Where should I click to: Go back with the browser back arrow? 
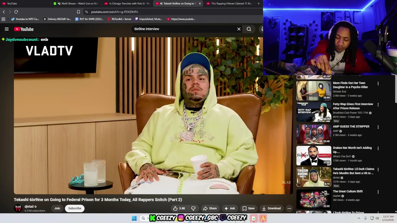[x=4, y=12]
